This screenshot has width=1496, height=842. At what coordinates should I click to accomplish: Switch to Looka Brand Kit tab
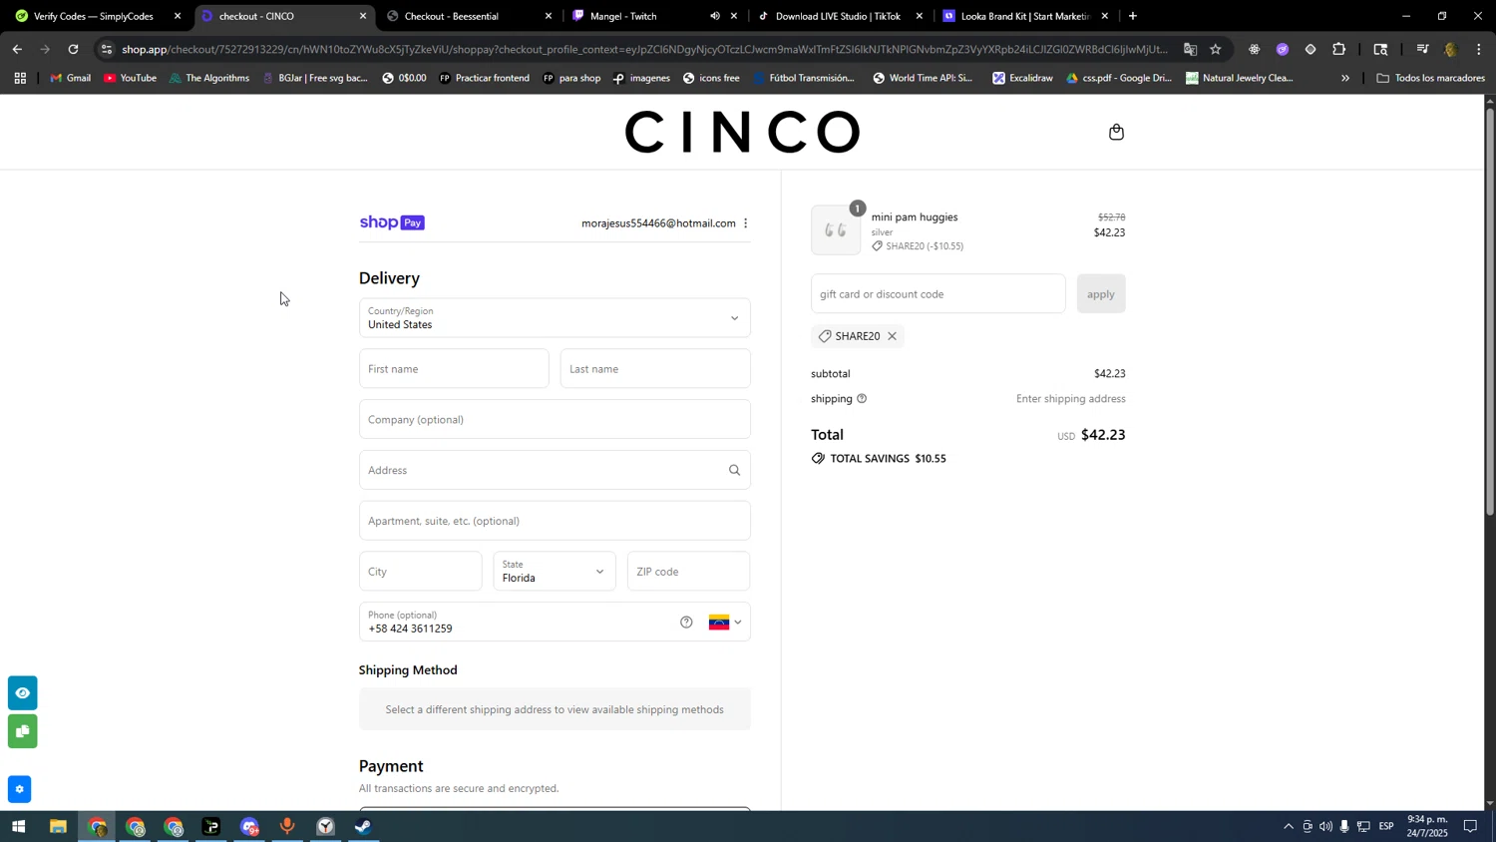tap(1024, 16)
